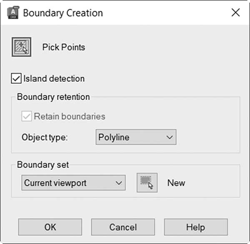The height and width of the screenshot is (244, 250).
Task: Click the chevron of Current viewport combo
Action: 119,183
